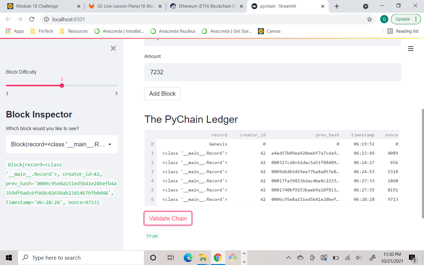This screenshot has height=265, width=424.
Task: Expand hidden icons in the system tray
Action: click(288, 258)
